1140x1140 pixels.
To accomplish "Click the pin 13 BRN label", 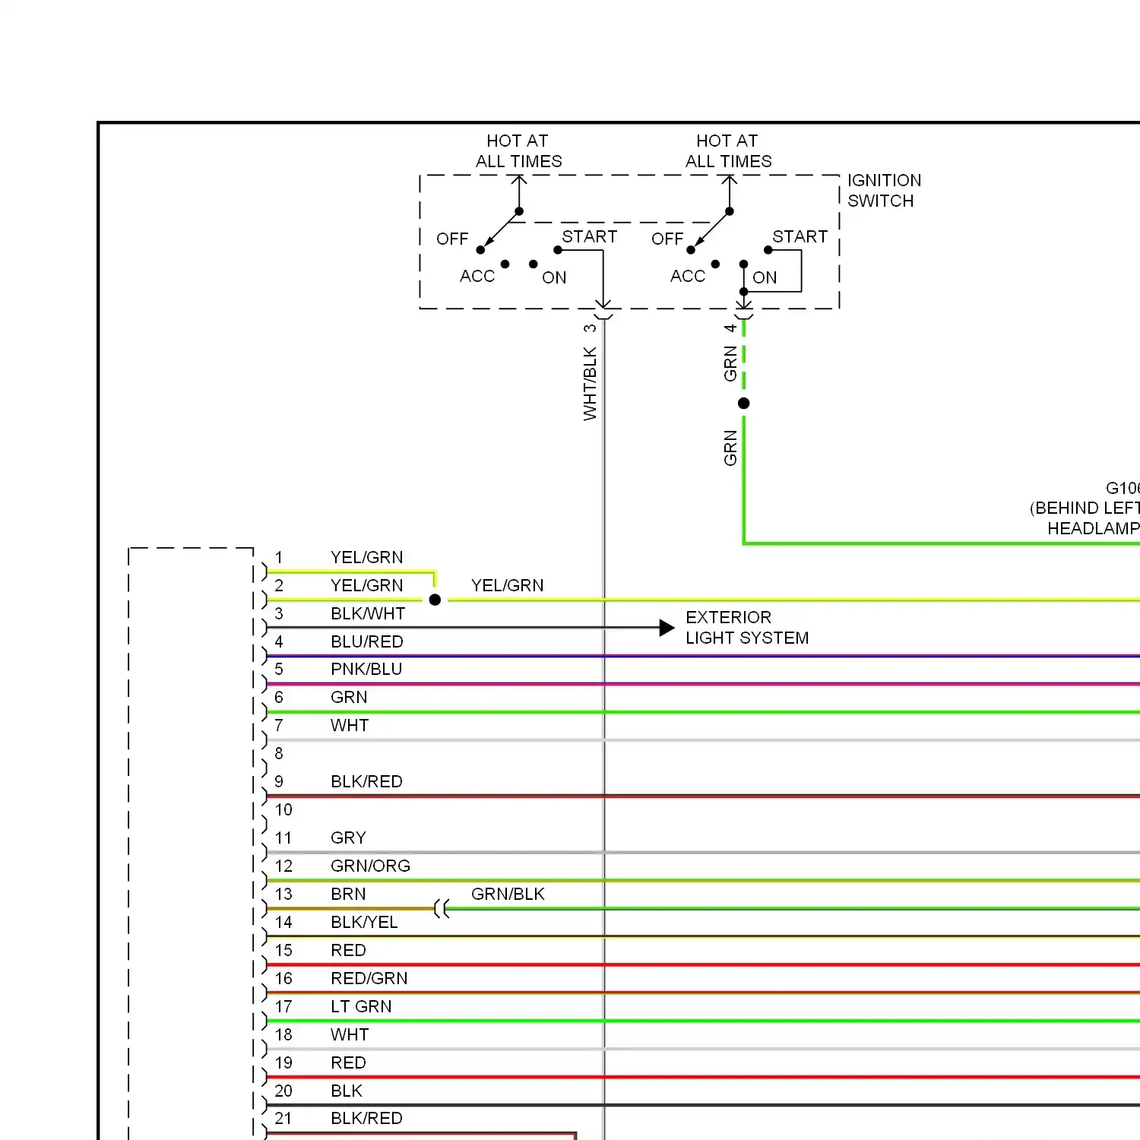I will [348, 894].
